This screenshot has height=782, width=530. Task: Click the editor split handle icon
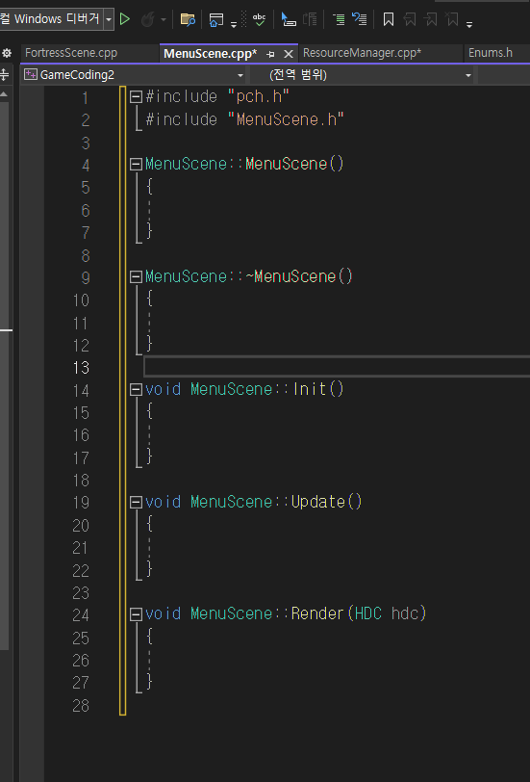click(5, 75)
